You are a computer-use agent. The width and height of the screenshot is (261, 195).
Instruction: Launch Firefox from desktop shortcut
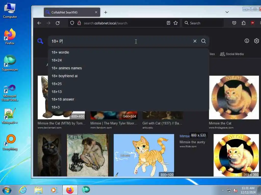pyautogui.click(x=10, y=37)
